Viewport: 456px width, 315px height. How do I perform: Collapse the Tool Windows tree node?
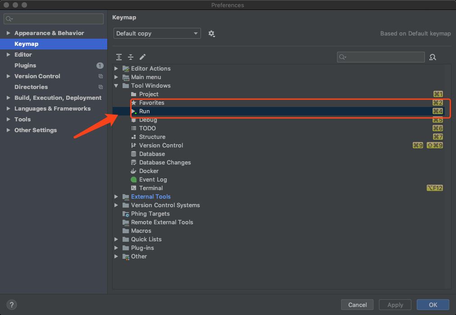coord(116,86)
